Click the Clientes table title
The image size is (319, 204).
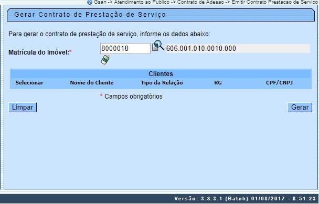[161, 73]
